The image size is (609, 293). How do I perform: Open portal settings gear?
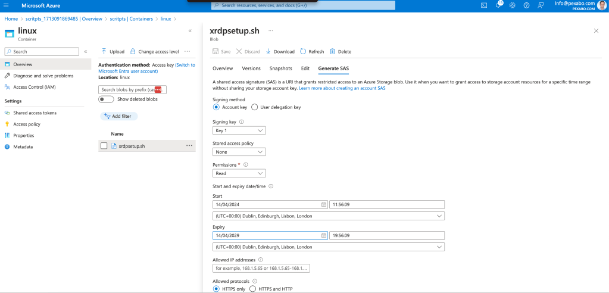(513, 5)
